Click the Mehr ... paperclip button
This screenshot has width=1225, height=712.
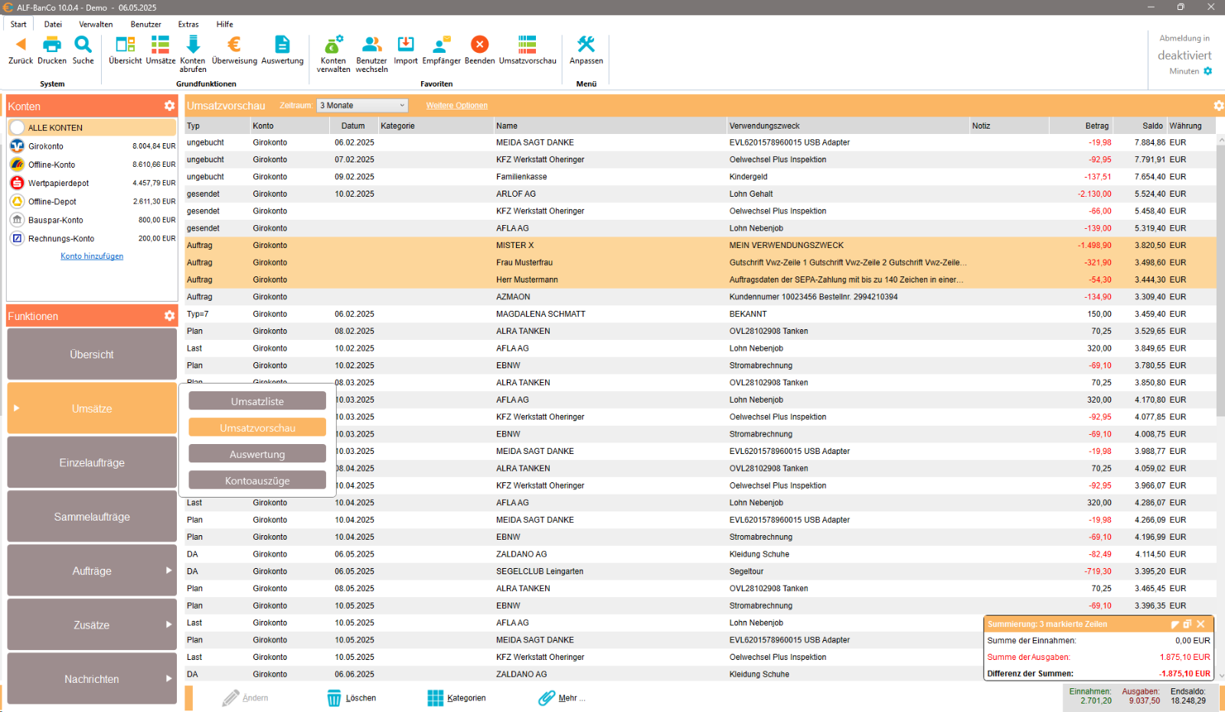(x=561, y=698)
